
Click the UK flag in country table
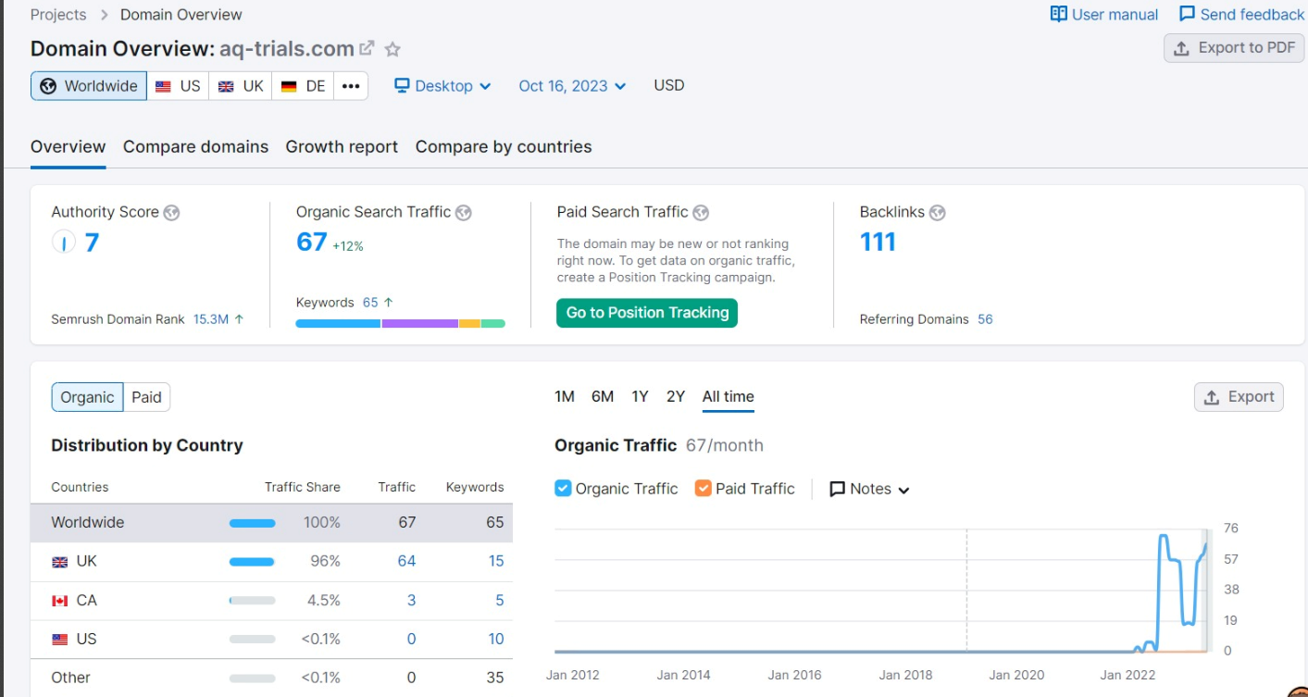[x=60, y=562]
